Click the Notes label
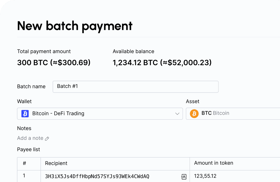The width and height of the screenshot is (280, 182). pyautogui.click(x=24, y=128)
